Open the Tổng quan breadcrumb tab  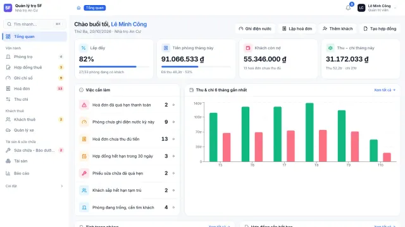click(x=94, y=8)
